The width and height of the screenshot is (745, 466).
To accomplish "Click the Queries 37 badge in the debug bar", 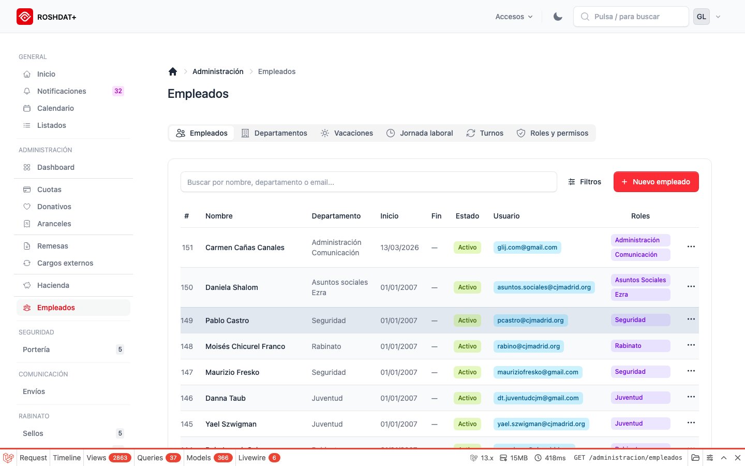I will click(x=157, y=458).
